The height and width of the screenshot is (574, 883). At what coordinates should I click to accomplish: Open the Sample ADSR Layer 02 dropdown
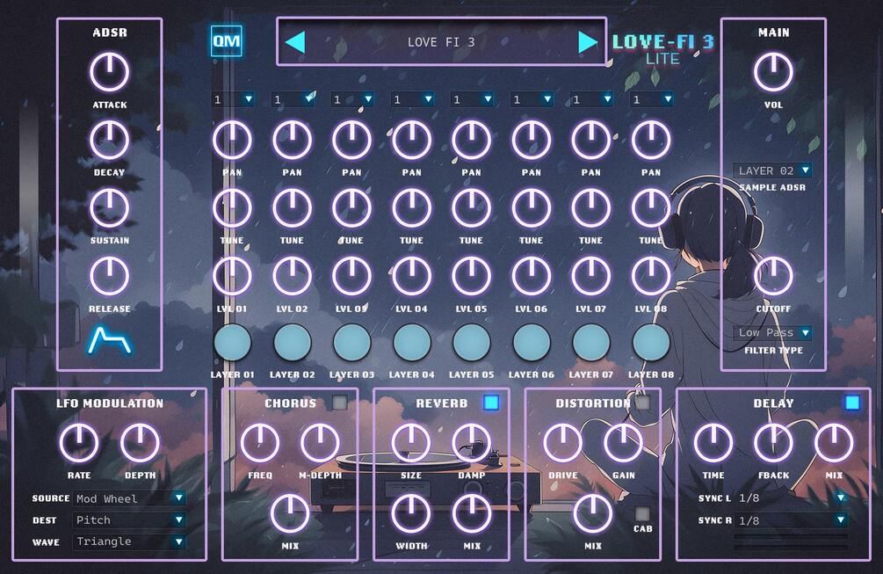pyautogui.click(x=772, y=171)
